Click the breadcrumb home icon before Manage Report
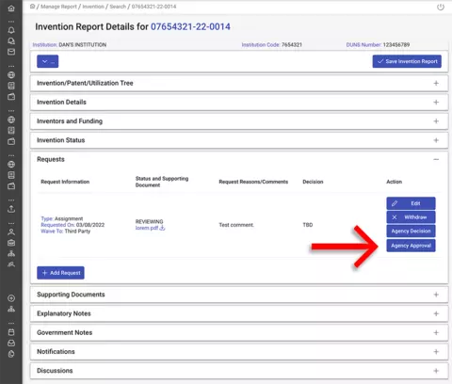The width and height of the screenshot is (452, 384). tap(33, 7)
